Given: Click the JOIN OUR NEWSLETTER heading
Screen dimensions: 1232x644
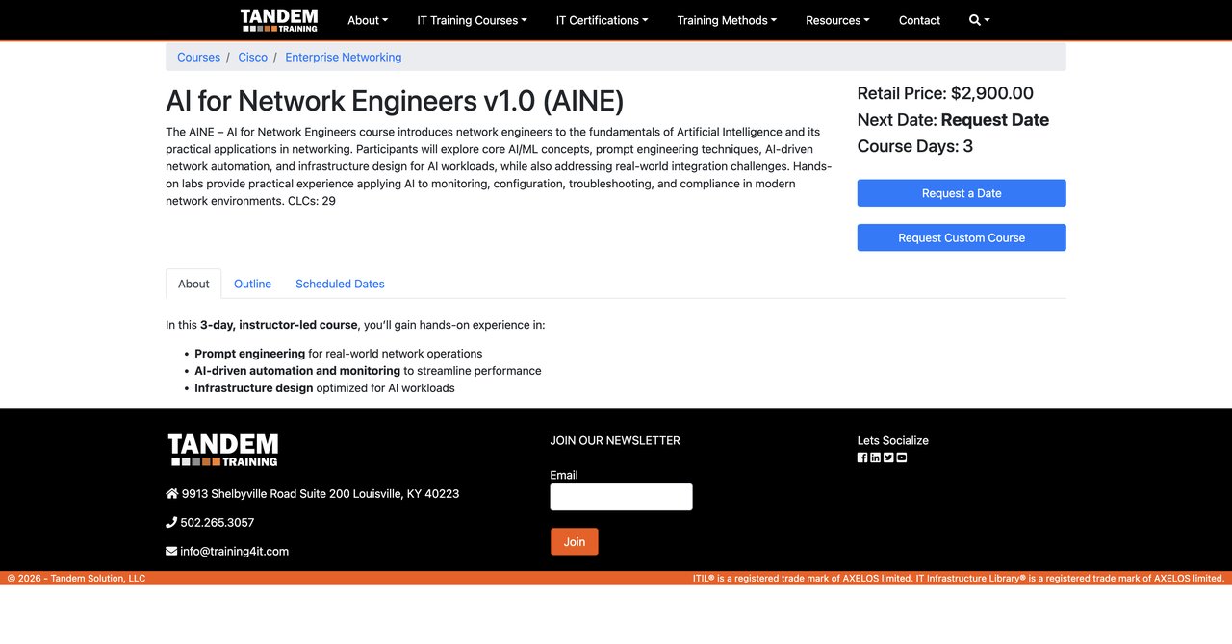Looking at the screenshot, I should [615, 440].
